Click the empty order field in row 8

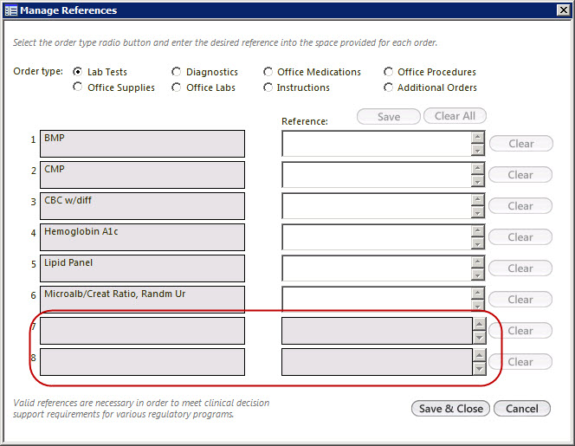pos(142,362)
